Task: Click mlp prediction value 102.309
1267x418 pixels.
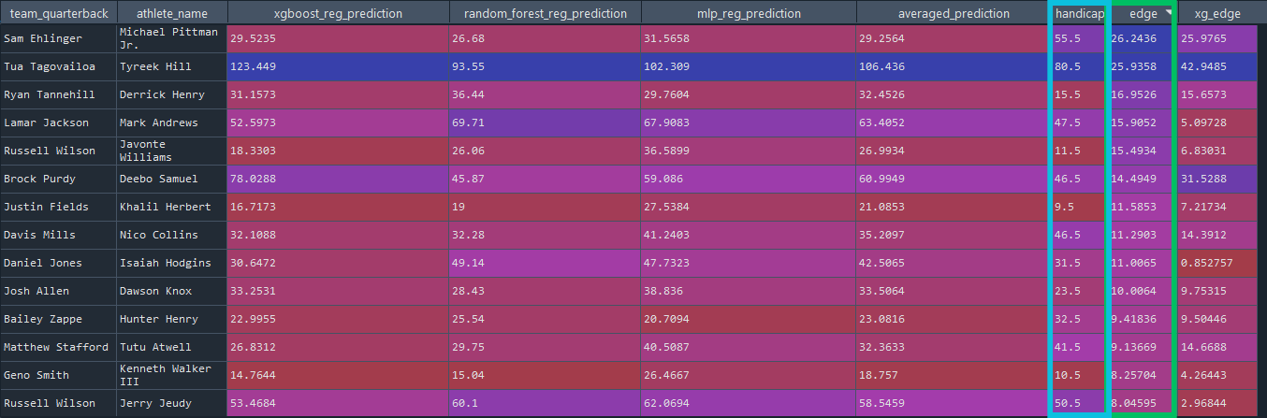Action: (x=749, y=67)
